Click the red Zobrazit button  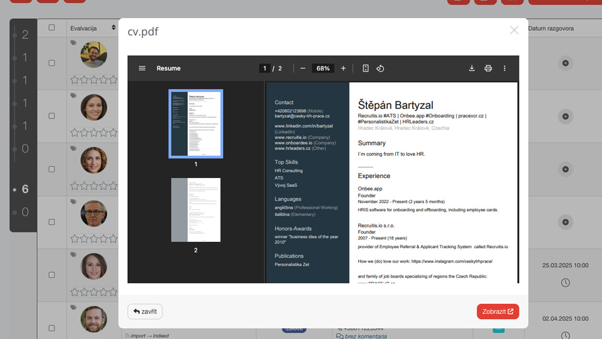pyautogui.click(x=498, y=311)
